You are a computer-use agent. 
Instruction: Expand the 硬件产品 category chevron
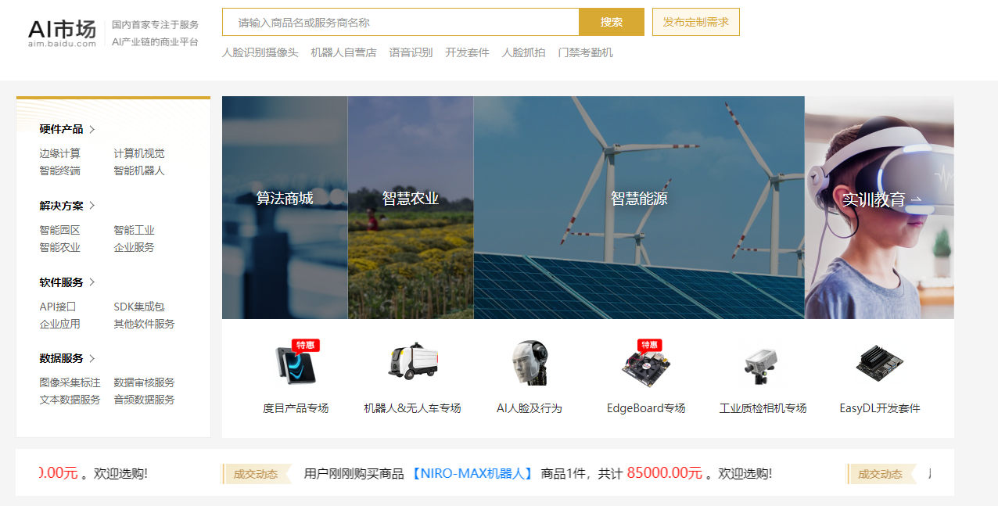(92, 130)
